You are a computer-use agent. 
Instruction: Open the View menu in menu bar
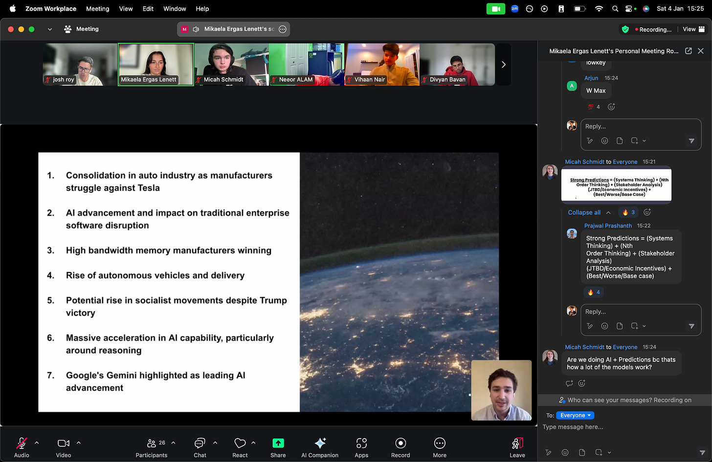click(x=126, y=9)
